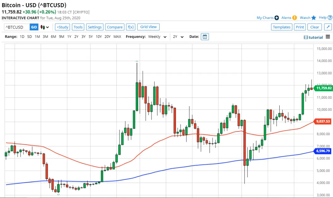Select the 1D range
Image resolution: width=333 pixels, height=198 pixels.
(22, 37)
